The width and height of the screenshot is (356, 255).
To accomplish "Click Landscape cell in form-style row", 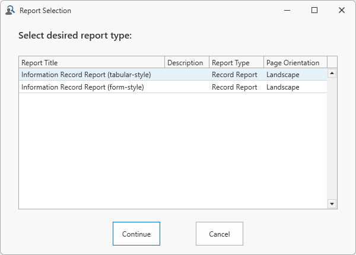I will pos(283,87).
